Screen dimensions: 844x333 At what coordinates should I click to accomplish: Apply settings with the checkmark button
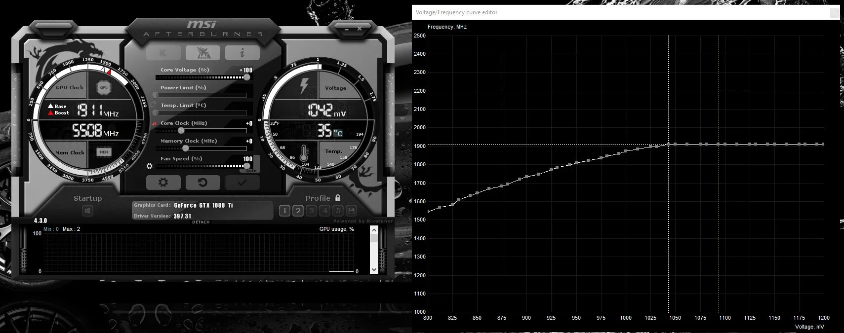tap(242, 183)
